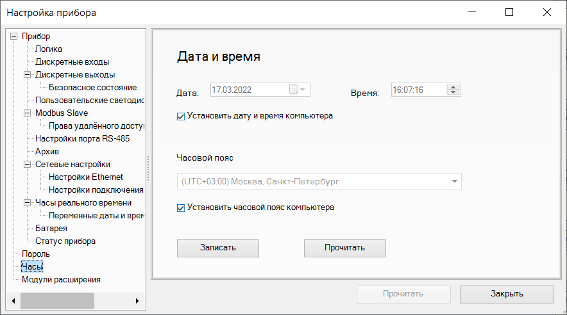Select Логика in the settings tree
The image size is (567, 315).
click(x=49, y=49)
